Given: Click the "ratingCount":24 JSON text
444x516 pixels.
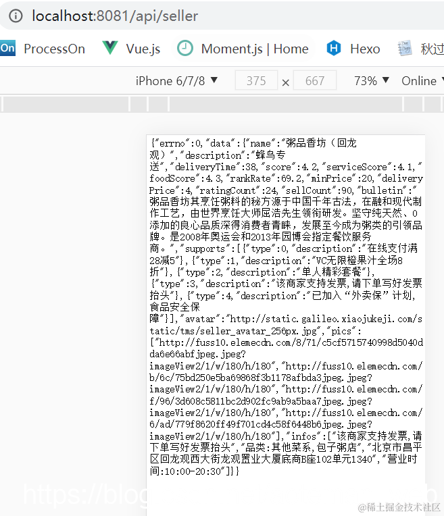Looking at the screenshot, I should [x=235, y=190].
